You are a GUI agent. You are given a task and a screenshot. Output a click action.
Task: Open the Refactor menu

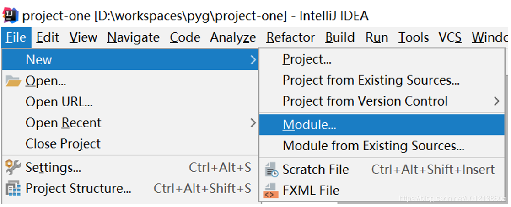pos(290,37)
